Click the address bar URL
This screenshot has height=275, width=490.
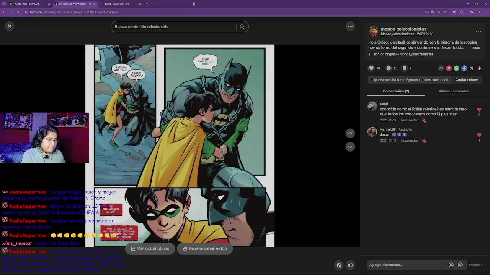point(74,12)
